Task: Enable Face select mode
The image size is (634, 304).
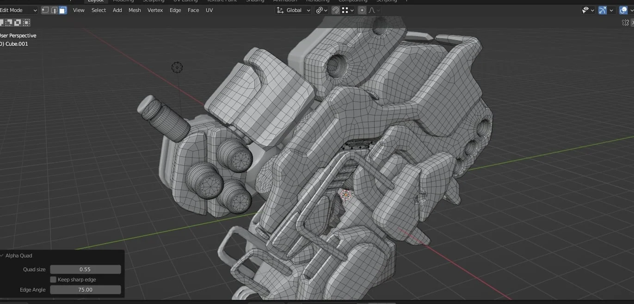Action: click(62, 10)
